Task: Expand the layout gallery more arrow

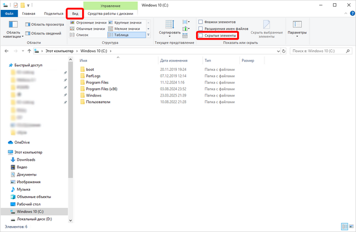Action: (x=148, y=35)
